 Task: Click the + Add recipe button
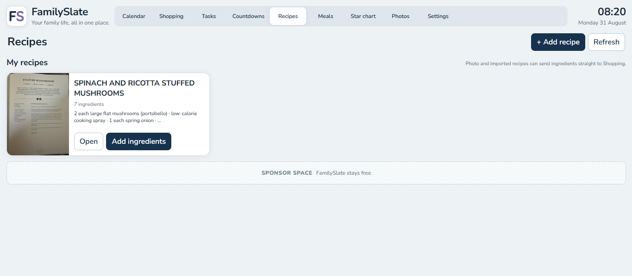click(558, 42)
